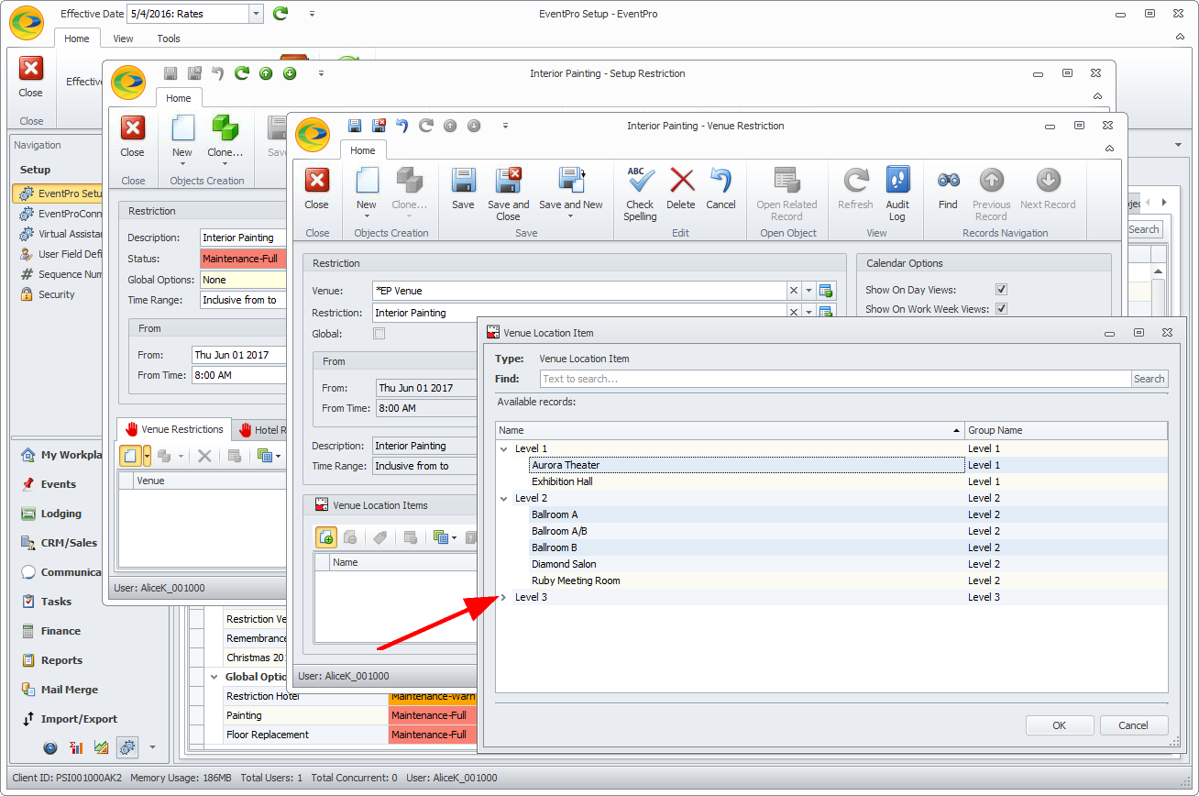Screen dimensions: 1199x796
Task: Open the Events navigation section
Action: [59, 484]
